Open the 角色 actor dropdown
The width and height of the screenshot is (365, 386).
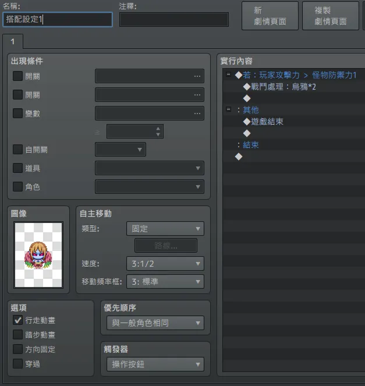pyautogui.click(x=150, y=187)
